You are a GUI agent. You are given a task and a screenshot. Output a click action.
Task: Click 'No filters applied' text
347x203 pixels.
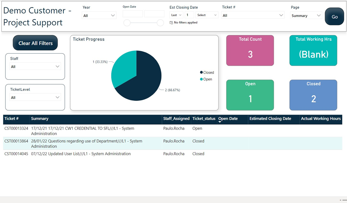186,22
